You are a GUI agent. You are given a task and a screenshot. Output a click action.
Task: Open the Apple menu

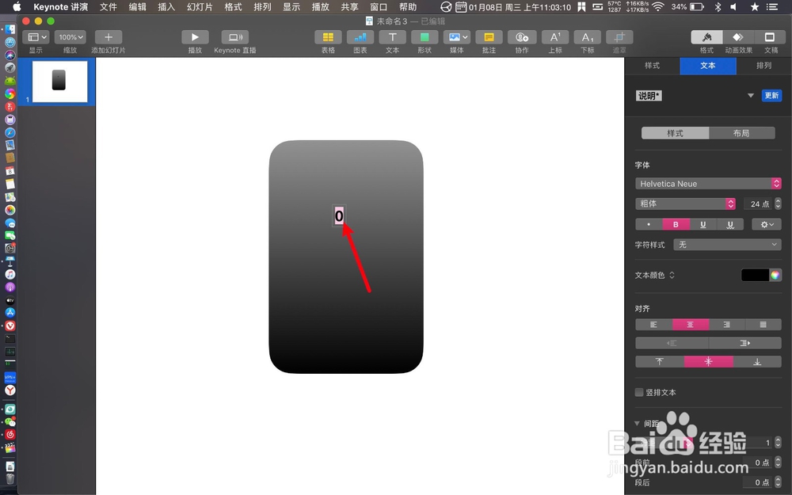pos(17,6)
